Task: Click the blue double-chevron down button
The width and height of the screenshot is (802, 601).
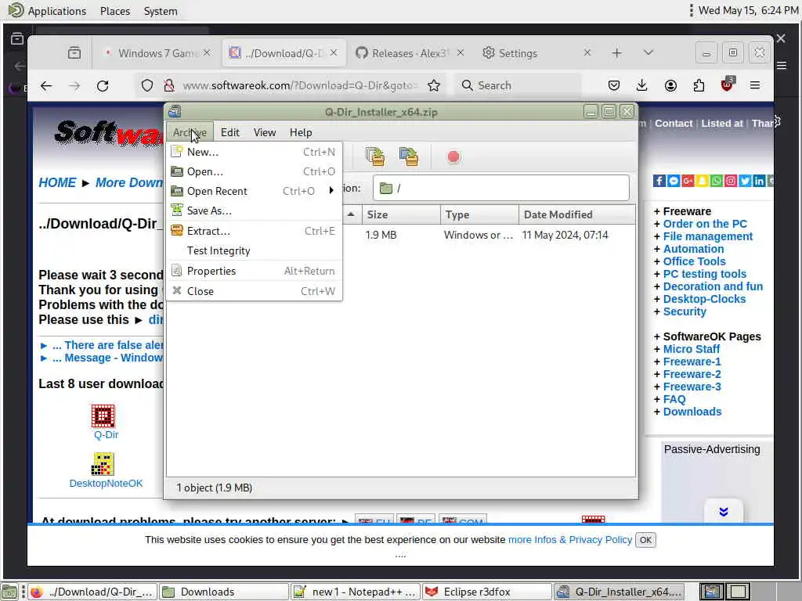Action: click(723, 512)
